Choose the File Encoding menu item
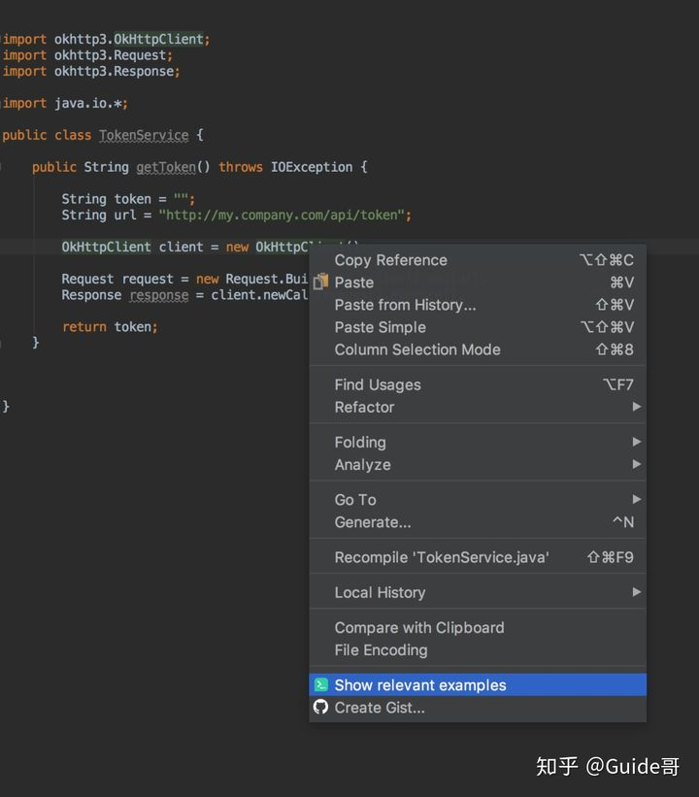This screenshot has height=797, width=699. pyautogui.click(x=381, y=649)
